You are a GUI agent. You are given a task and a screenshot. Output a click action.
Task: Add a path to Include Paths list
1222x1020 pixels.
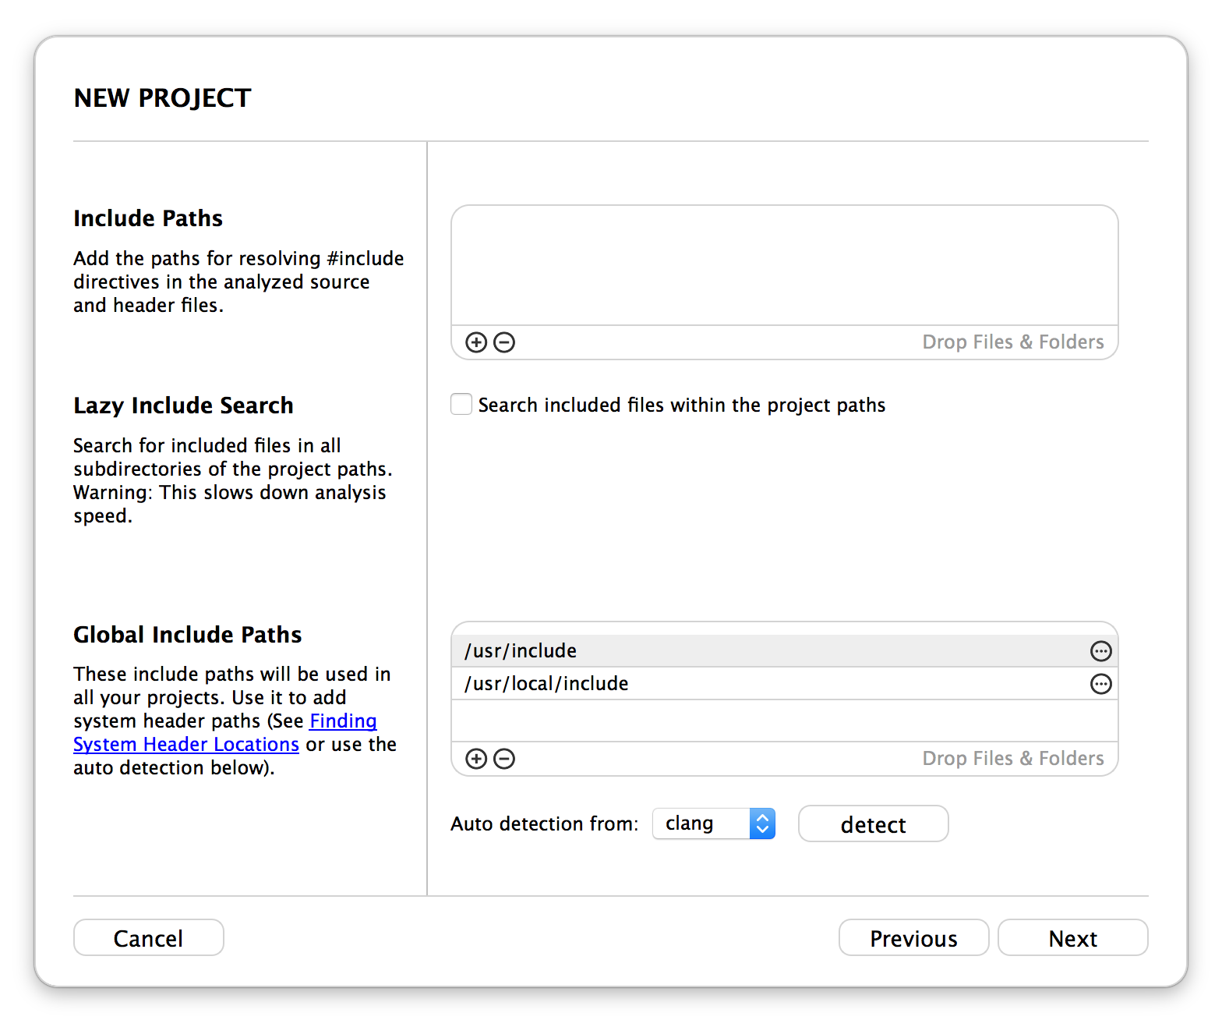tap(476, 342)
